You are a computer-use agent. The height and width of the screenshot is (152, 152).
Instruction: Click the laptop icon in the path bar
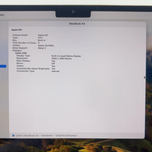(x=14, y=136)
